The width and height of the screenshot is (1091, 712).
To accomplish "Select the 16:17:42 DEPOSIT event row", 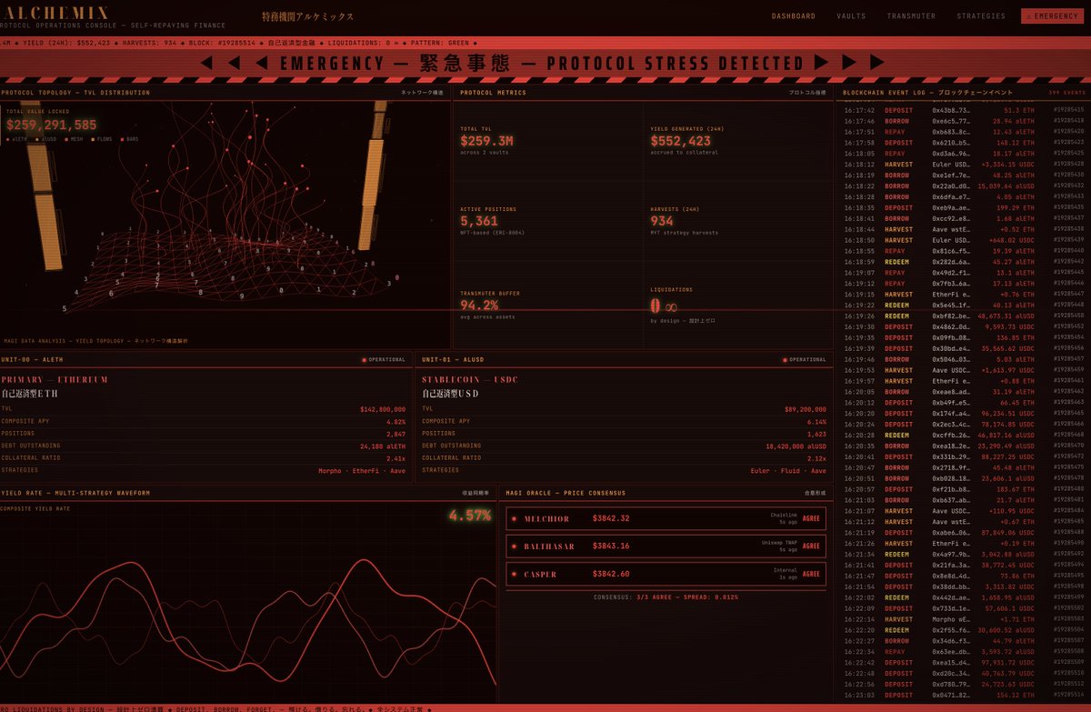I will 964,110.
